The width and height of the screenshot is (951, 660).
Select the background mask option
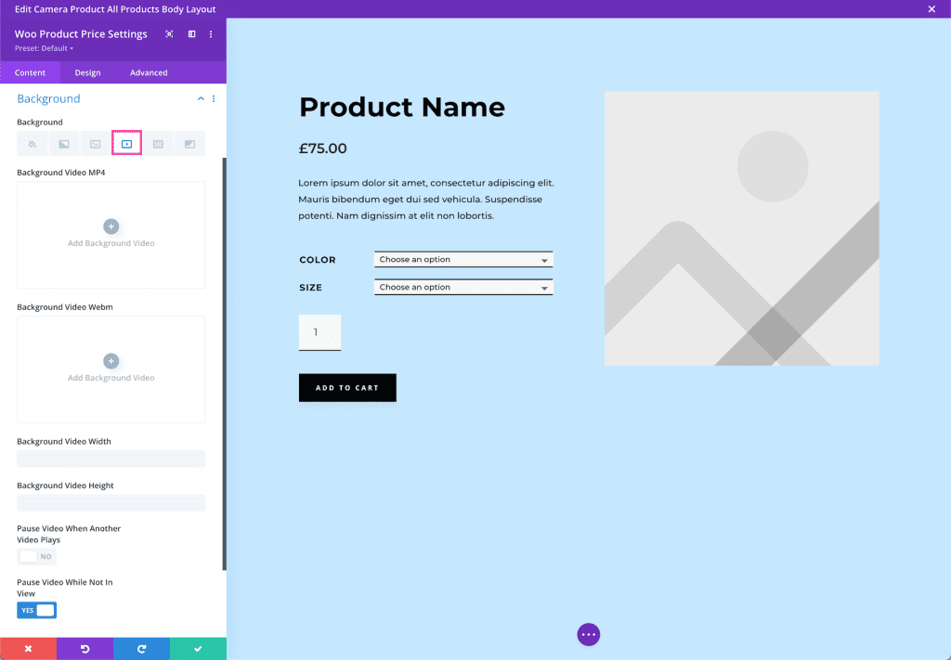189,143
